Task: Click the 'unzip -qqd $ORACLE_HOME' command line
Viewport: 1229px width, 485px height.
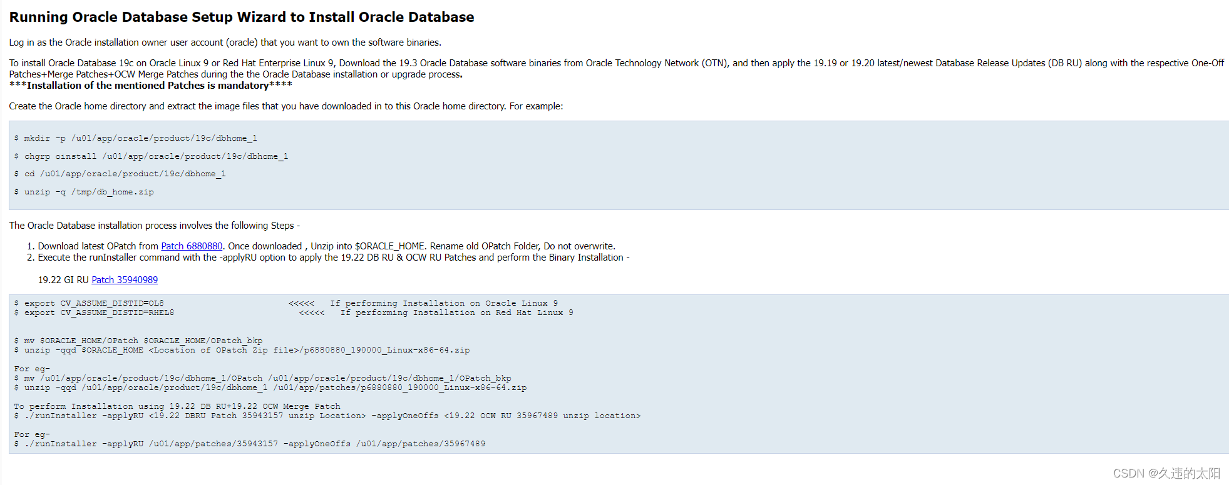Action: 242,350
